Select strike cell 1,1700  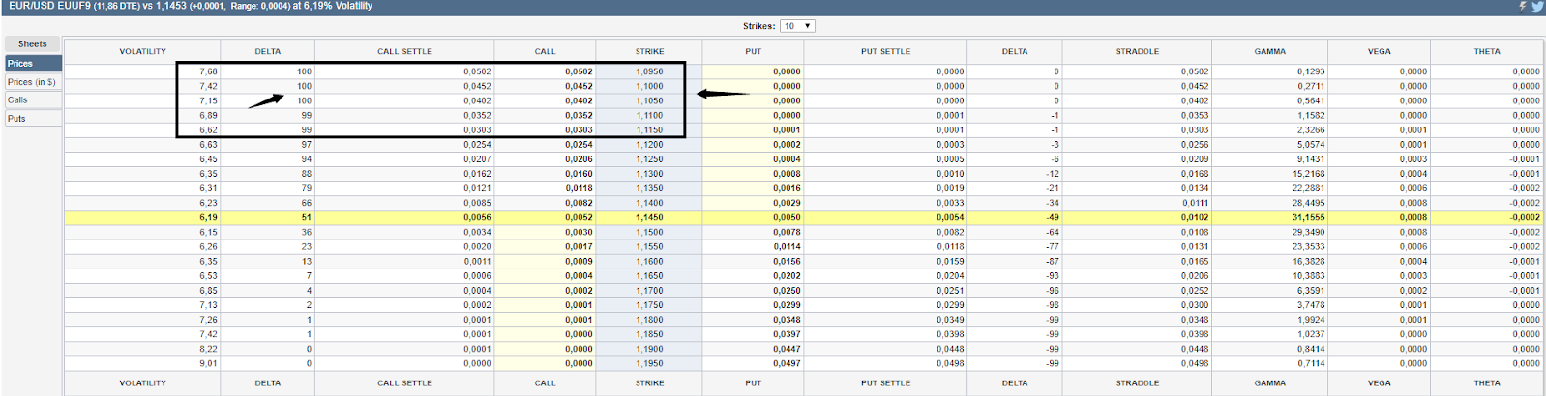[649, 290]
